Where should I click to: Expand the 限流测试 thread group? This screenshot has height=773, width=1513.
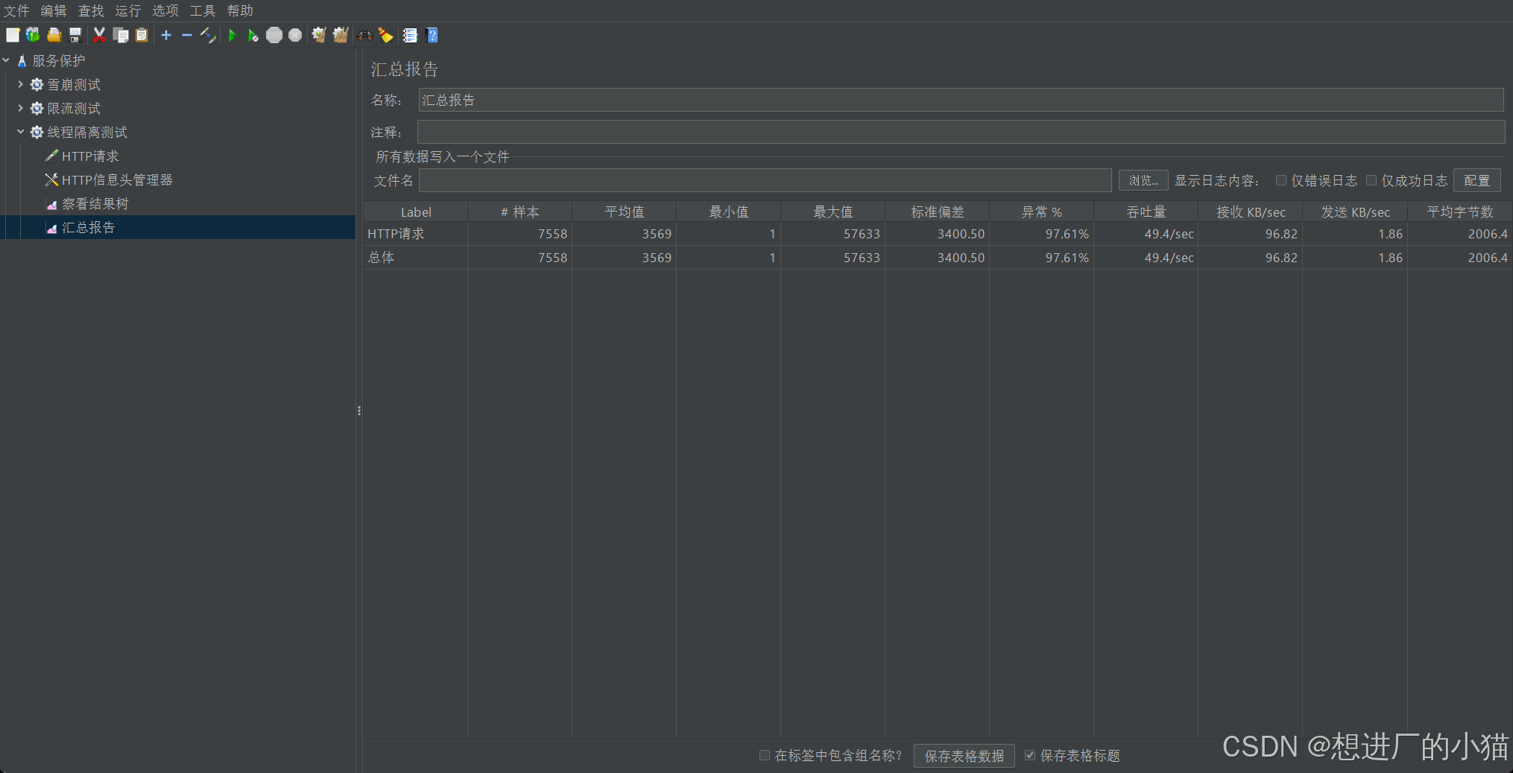coord(20,108)
